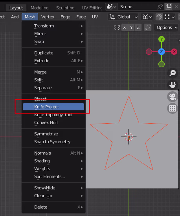Image resolution: width=180 pixels, height=216 pixels.
Task: Select Bisect menu entry
Action: tap(53, 99)
